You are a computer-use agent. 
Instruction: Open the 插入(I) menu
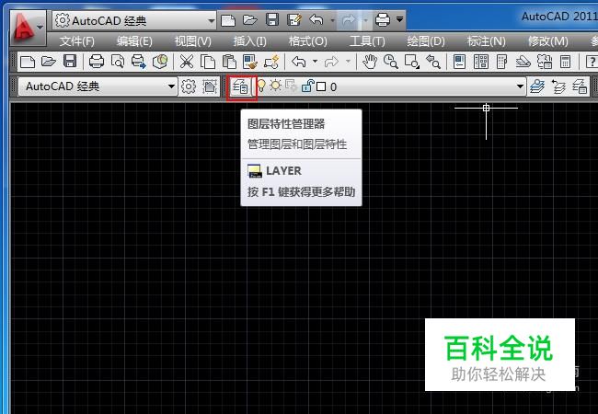point(249,41)
